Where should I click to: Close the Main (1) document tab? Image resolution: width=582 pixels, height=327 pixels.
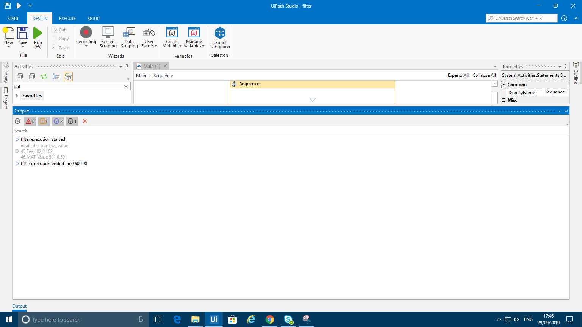tap(165, 66)
